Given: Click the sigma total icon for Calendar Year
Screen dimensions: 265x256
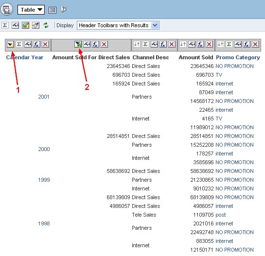Looking at the screenshot, I should click(x=19, y=44).
